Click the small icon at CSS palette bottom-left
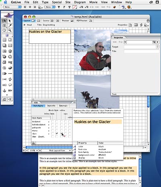This screenshot has width=161, height=187. pos(33,143)
